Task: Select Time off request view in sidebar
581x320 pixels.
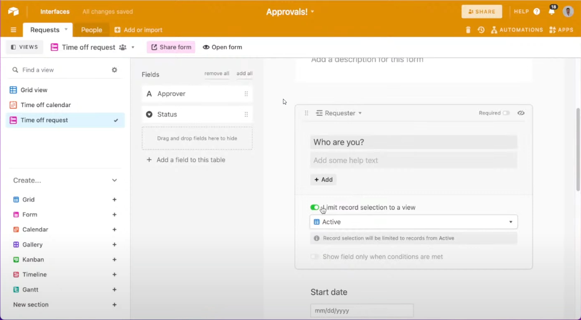Action: 65,120
